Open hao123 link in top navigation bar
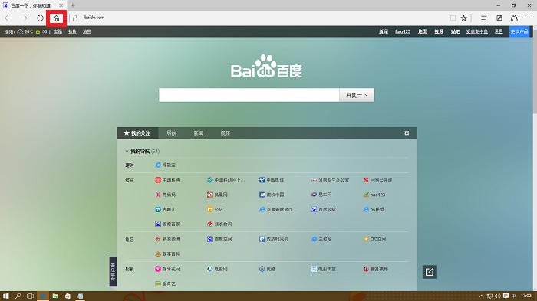This screenshot has height=301, width=537. click(403, 31)
